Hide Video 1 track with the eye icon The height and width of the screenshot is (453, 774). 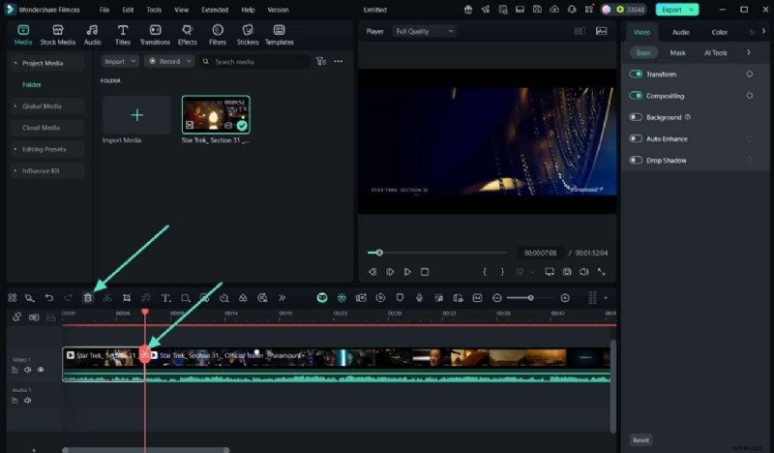pyautogui.click(x=41, y=370)
